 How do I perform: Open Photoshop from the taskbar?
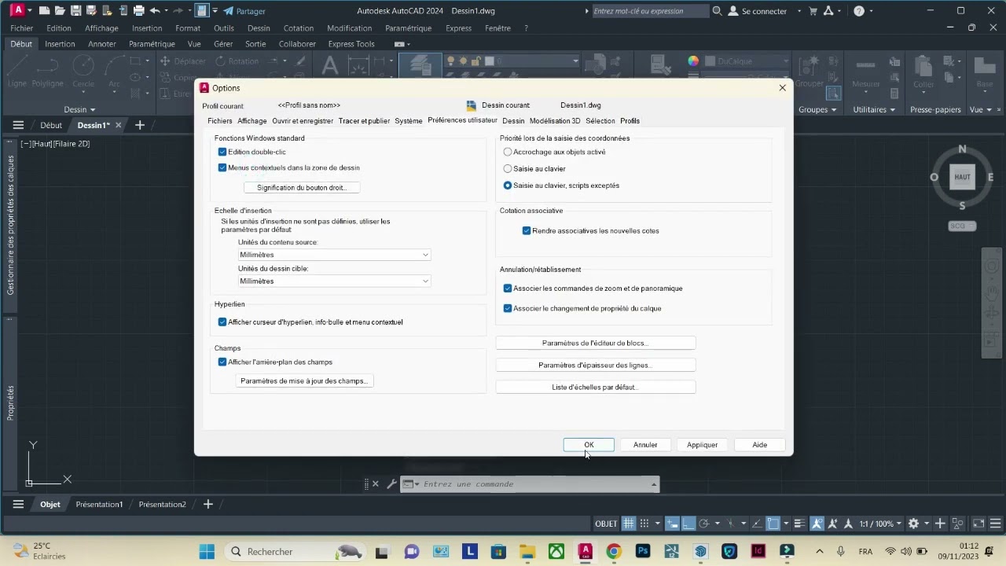coord(643,551)
